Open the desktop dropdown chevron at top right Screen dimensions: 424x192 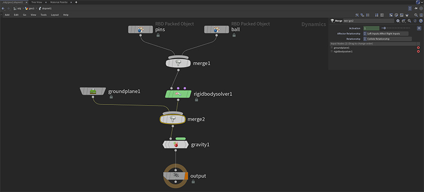coord(422,2)
